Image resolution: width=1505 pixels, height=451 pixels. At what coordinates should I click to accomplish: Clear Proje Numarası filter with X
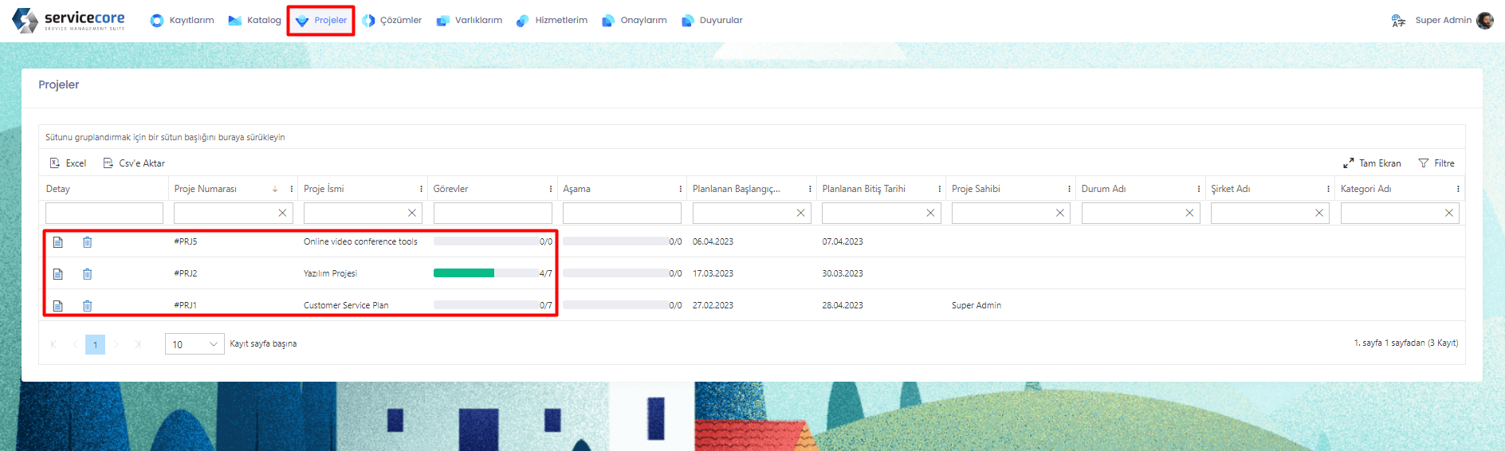(282, 213)
